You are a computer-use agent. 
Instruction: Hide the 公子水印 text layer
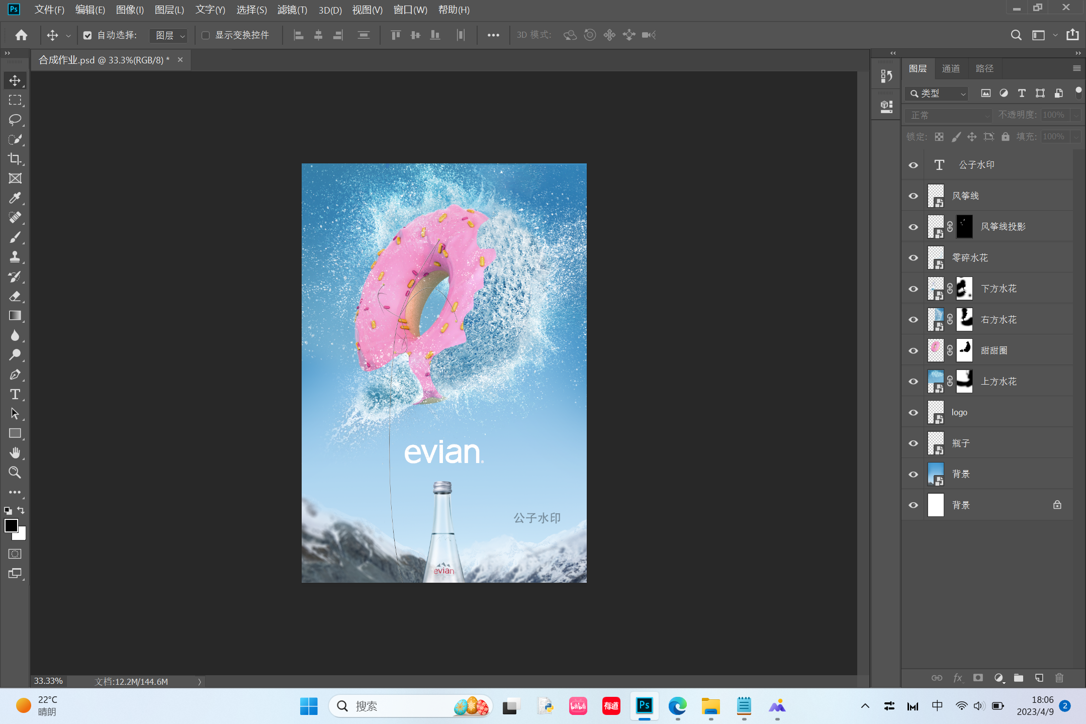coord(914,165)
